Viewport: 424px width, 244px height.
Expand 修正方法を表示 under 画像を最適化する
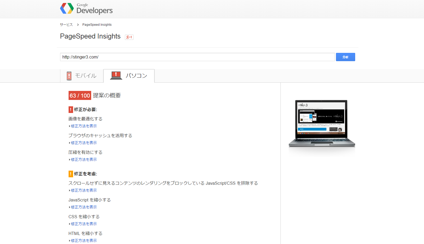point(84,126)
